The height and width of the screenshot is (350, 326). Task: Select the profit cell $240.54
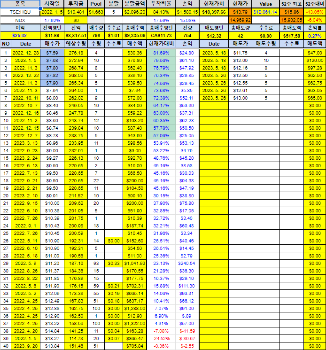(187, 264)
